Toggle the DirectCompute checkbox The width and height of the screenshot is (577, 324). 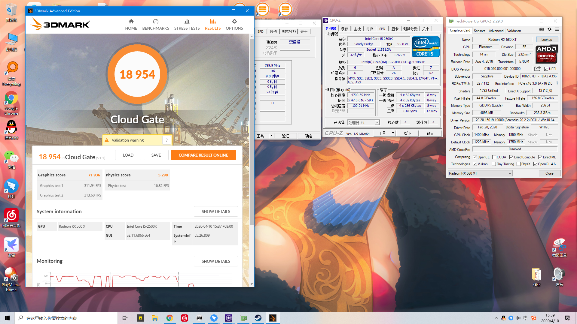click(511, 157)
